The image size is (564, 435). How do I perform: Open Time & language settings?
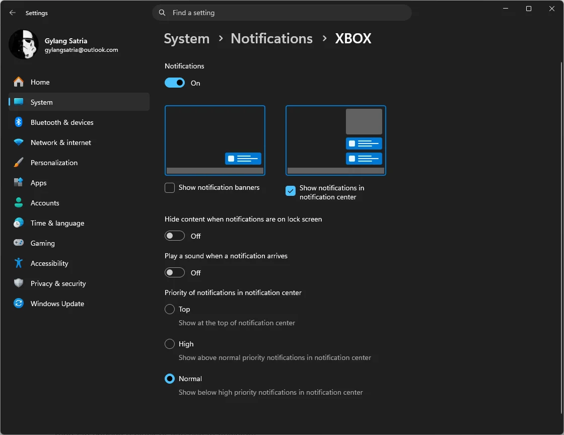click(x=79, y=223)
